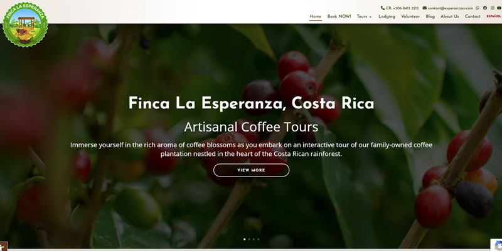Viewport: 502px width, 251px height.
Task: Select the fourth slider pagination dot
Action: pos(259,239)
